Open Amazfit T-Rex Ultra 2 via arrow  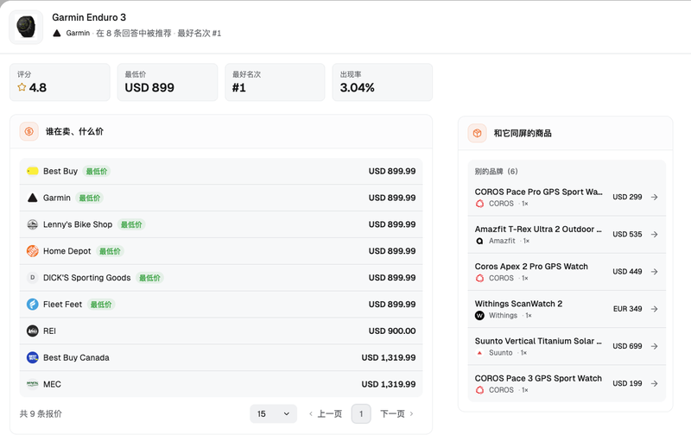(x=655, y=234)
